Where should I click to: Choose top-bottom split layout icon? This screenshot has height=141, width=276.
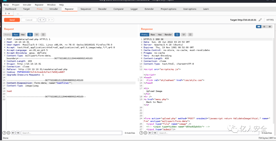click(264, 27)
